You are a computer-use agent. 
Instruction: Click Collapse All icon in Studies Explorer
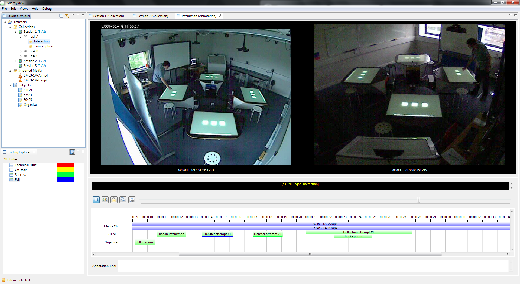61,16
